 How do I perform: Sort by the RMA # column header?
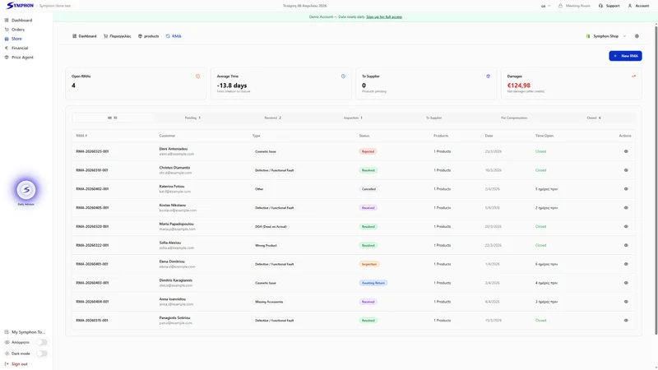(x=81, y=136)
